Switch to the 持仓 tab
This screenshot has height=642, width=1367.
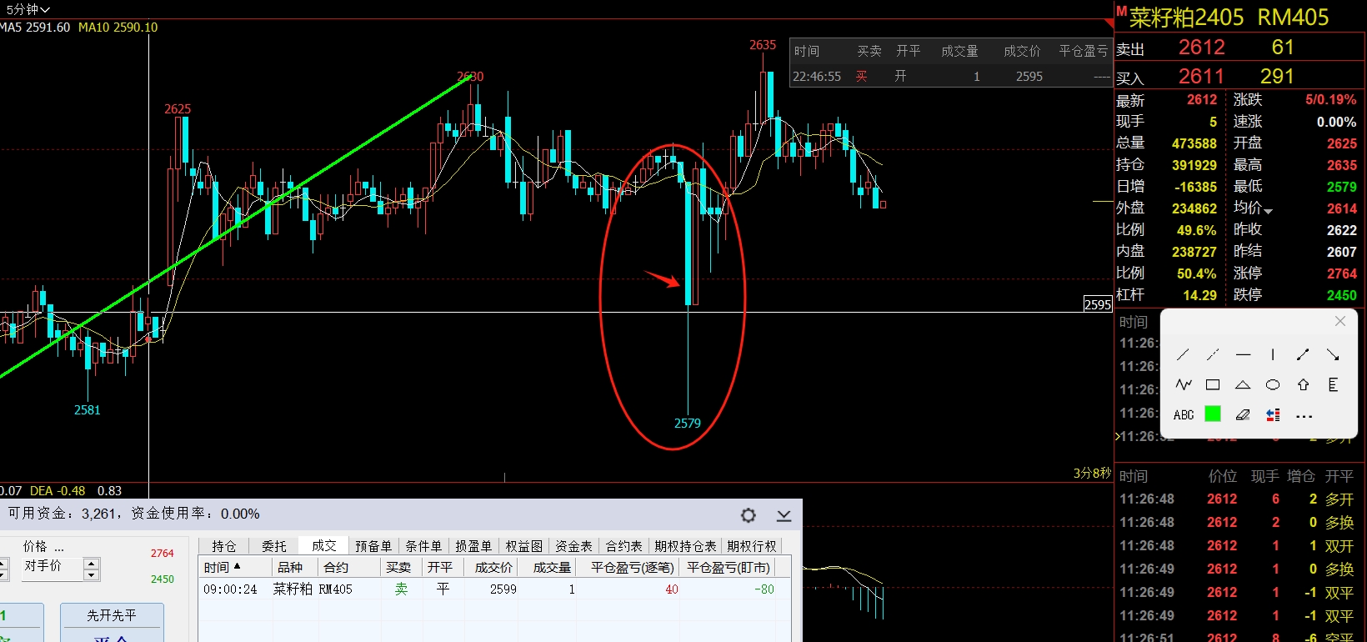tap(223, 546)
